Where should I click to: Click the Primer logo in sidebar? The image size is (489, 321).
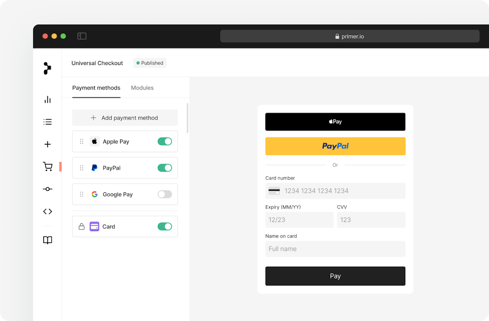pyautogui.click(x=47, y=68)
